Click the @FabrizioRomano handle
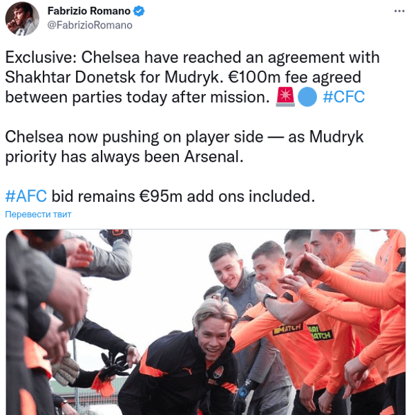Viewport: 413px width, 415px height. click(90, 25)
